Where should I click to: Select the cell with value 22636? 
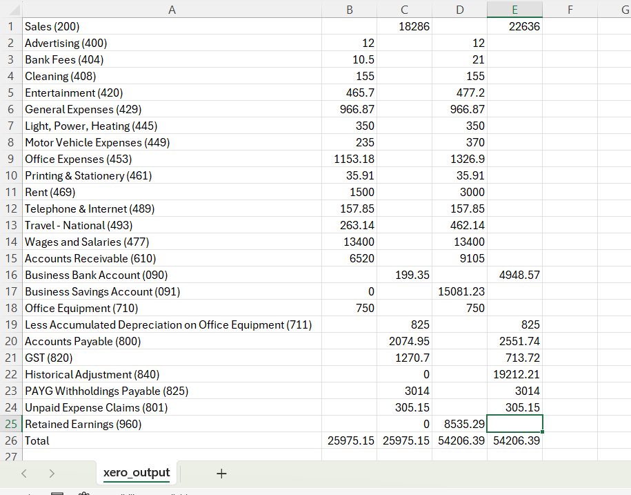pos(514,27)
